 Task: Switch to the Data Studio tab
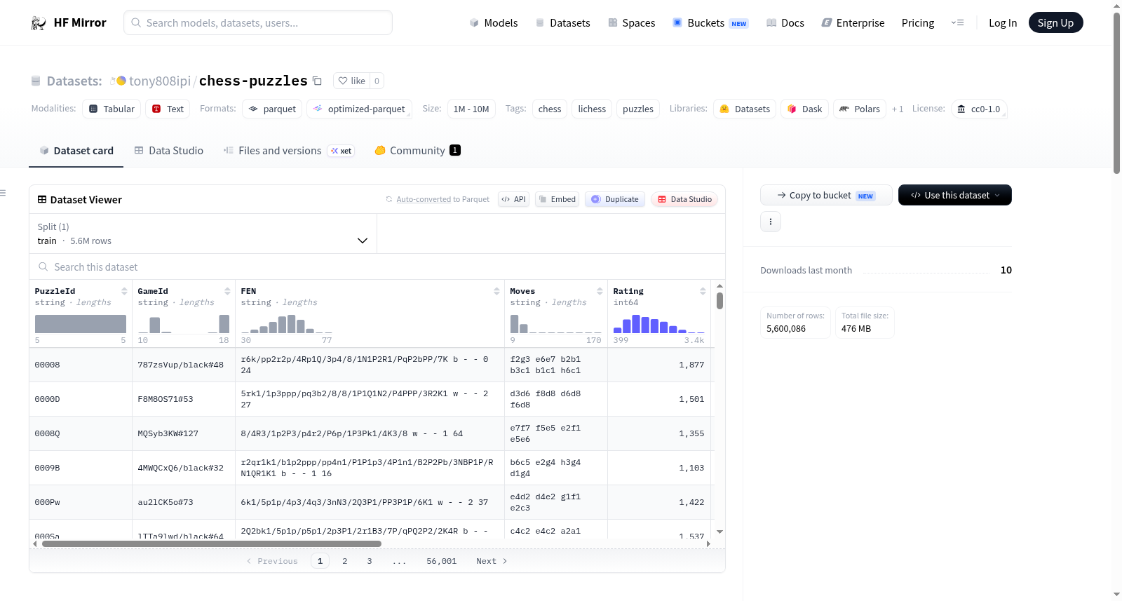tap(169, 151)
